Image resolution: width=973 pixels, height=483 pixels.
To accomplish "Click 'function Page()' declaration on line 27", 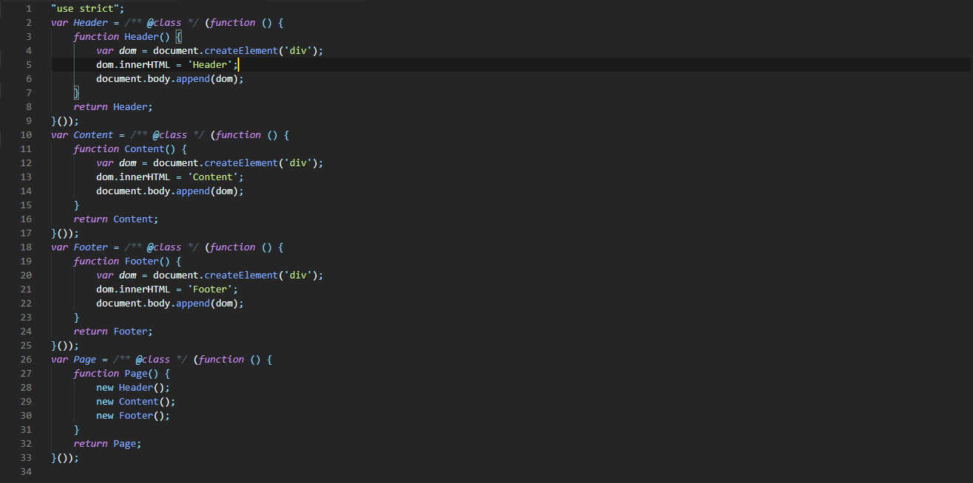I will [x=122, y=373].
